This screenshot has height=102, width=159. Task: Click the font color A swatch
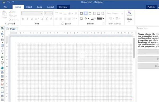click(36, 19)
